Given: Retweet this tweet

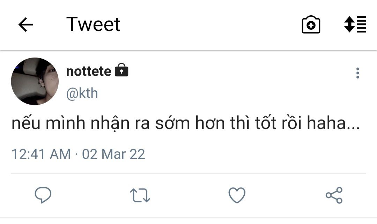Looking at the screenshot, I should 140,195.
